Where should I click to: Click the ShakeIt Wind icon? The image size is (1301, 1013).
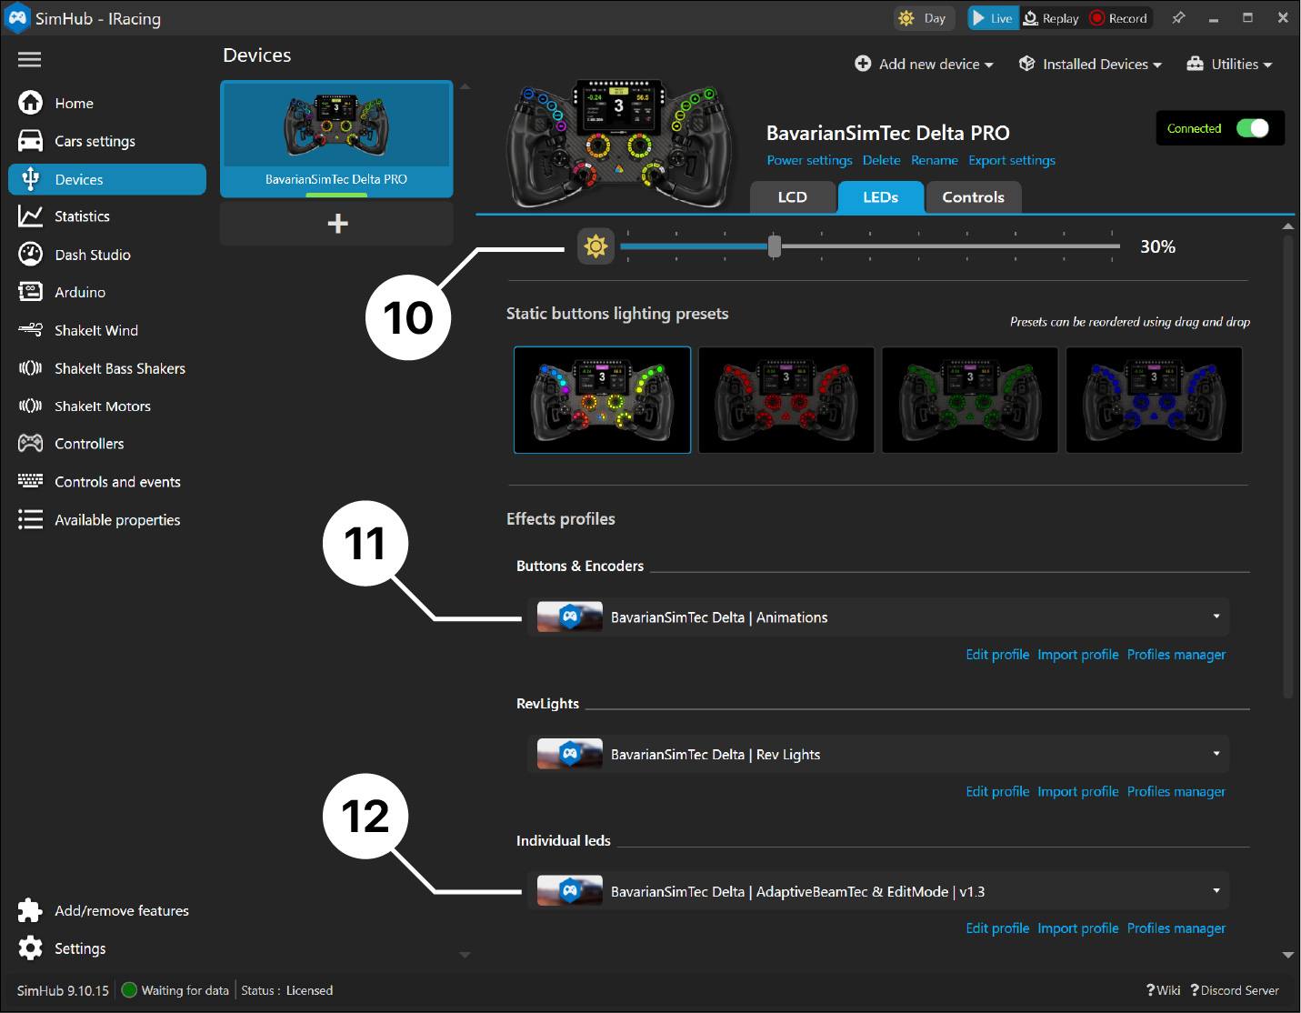pyautogui.click(x=30, y=330)
